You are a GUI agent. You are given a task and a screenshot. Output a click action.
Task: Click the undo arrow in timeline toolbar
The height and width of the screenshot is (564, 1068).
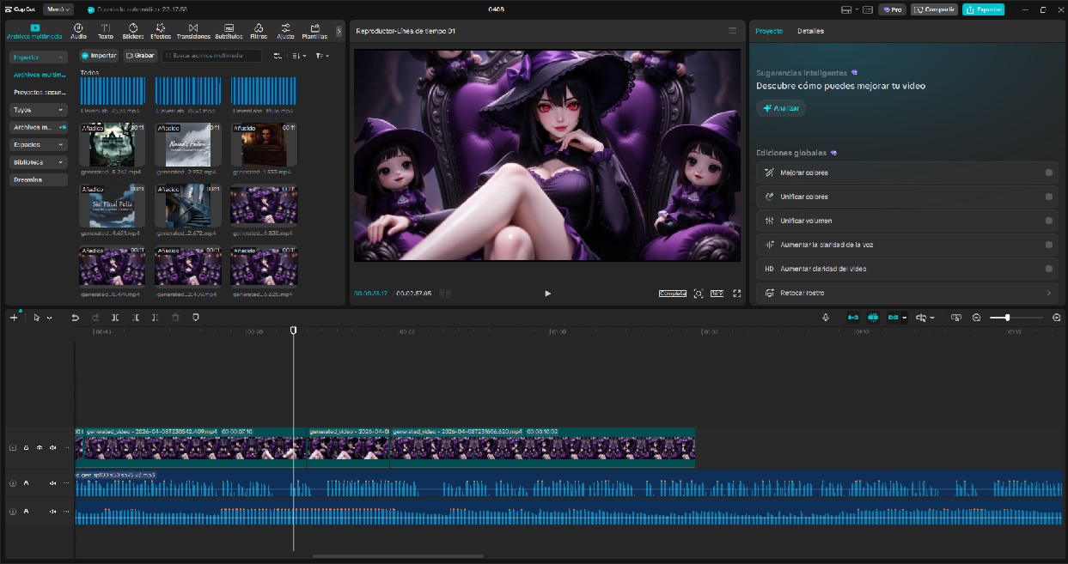[75, 318]
